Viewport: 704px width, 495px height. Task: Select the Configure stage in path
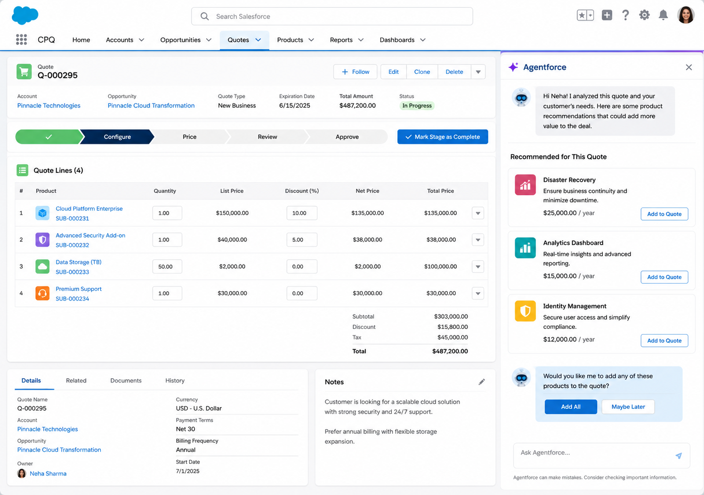tap(117, 137)
